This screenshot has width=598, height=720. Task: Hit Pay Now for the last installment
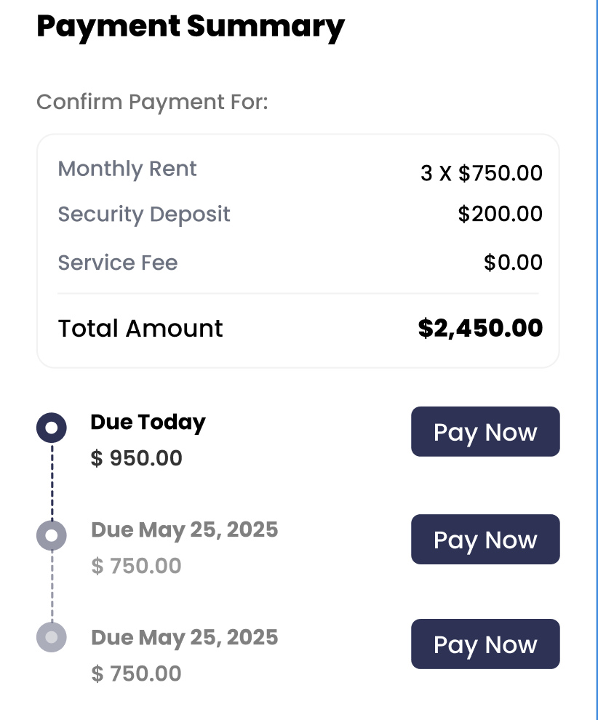485,644
